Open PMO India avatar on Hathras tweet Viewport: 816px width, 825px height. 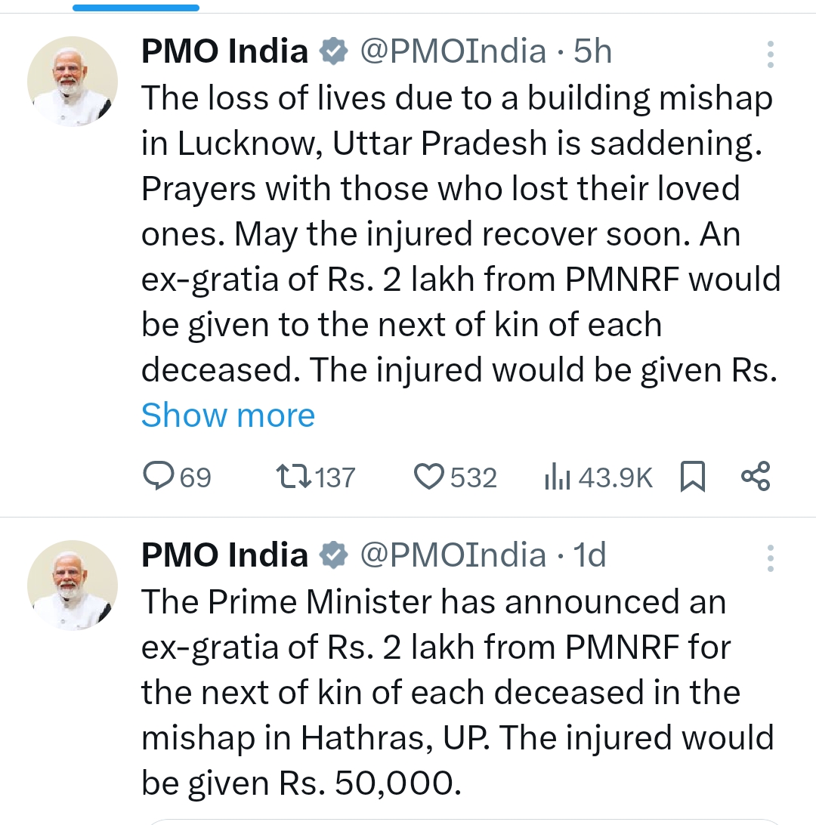click(x=72, y=585)
